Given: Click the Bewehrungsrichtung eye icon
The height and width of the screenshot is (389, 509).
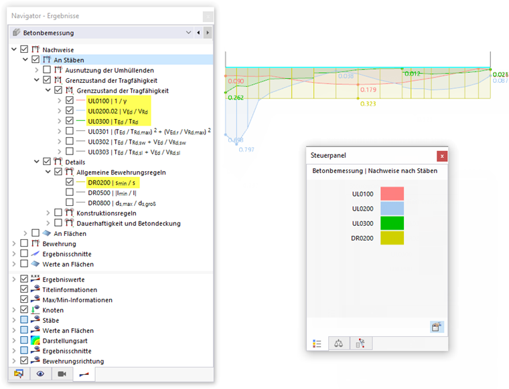Looking at the screenshot, I should pos(35,360).
